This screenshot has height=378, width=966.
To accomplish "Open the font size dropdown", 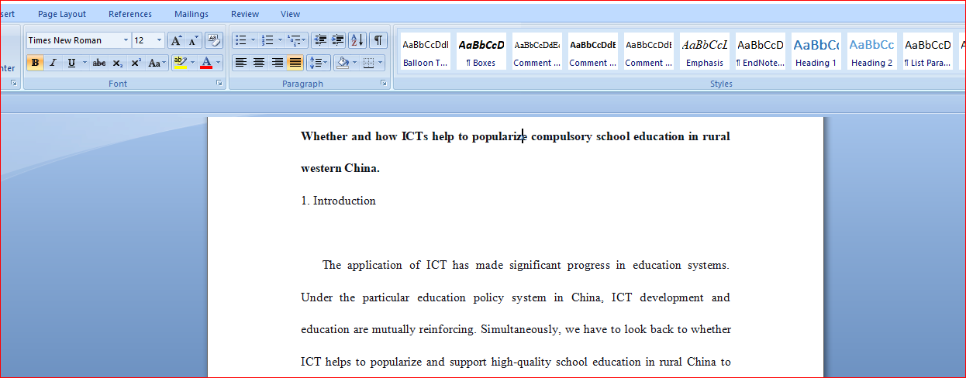I will pos(160,40).
